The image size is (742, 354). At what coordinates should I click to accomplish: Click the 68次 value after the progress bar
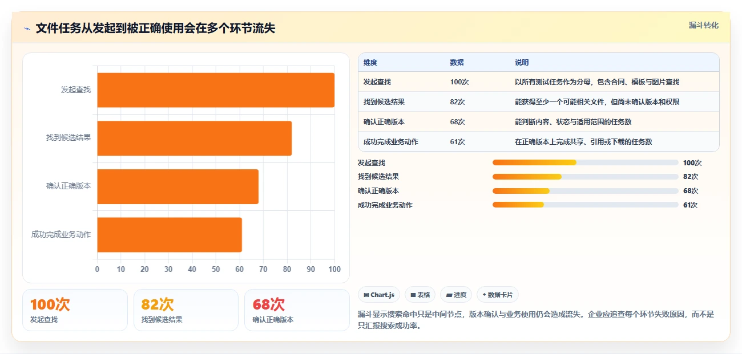click(691, 191)
